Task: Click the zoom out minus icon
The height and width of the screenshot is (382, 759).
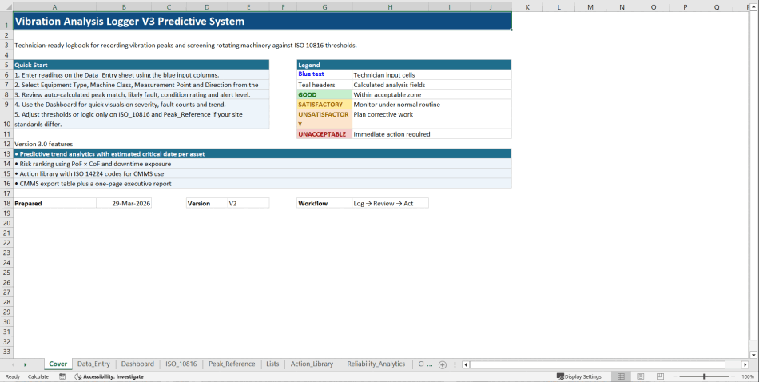Action: point(675,376)
